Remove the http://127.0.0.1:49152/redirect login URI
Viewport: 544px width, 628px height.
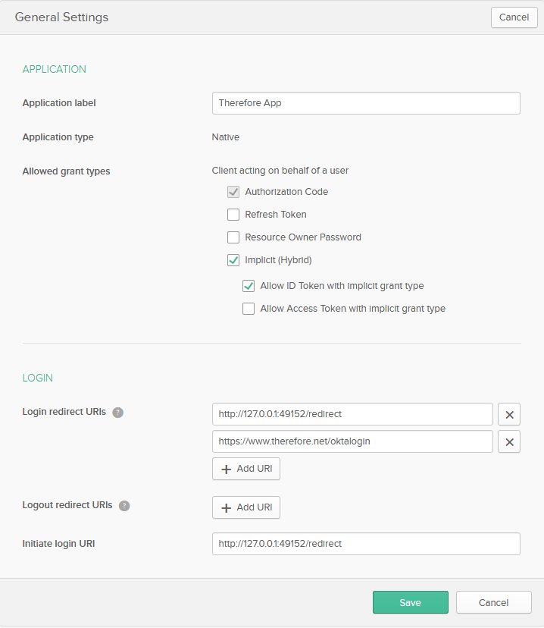pyautogui.click(x=508, y=414)
